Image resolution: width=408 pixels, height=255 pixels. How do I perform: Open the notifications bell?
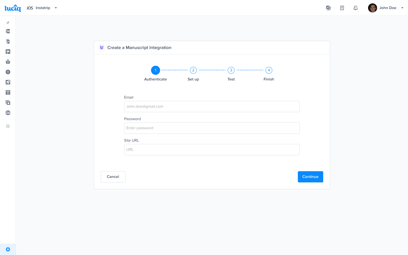(356, 8)
